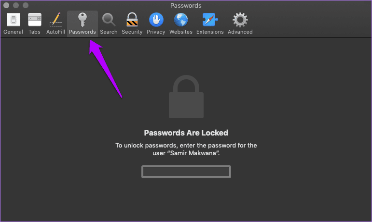Show the Websites globe icon pane
The image size is (372, 222).
(x=181, y=20)
